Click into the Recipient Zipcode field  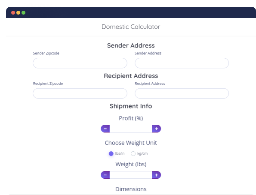pyautogui.click(x=80, y=93)
